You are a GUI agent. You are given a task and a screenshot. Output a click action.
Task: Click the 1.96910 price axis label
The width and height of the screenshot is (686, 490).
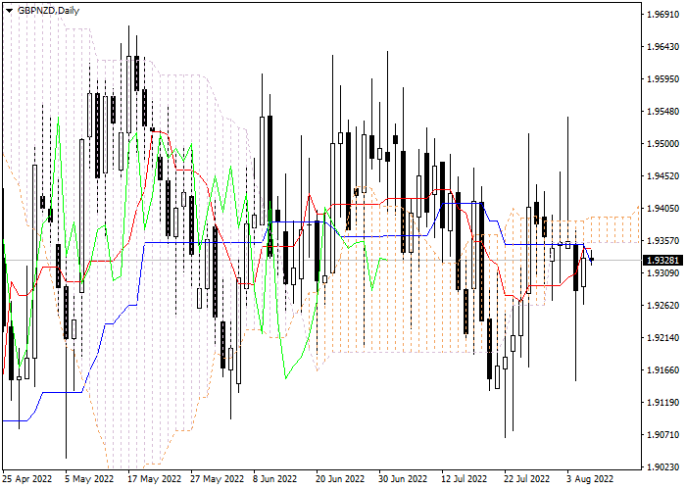click(x=661, y=16)
